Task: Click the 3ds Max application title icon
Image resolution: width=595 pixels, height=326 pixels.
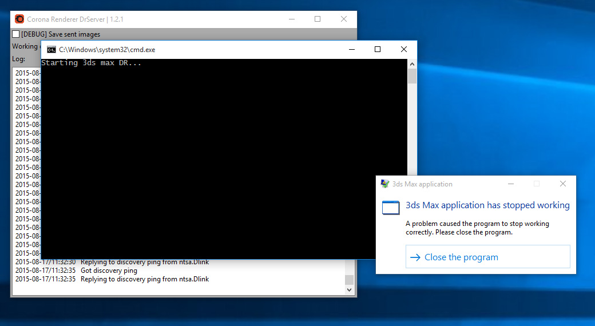Action: point(385,184)
